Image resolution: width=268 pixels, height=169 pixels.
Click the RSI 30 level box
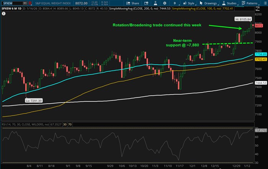pyautogui.click(x=65, y=124)
